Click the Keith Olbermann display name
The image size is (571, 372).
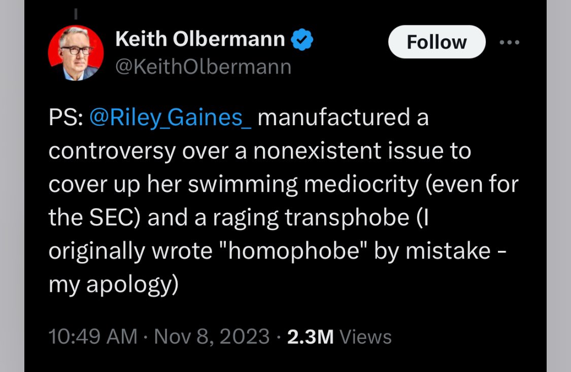tap(200, 40)
